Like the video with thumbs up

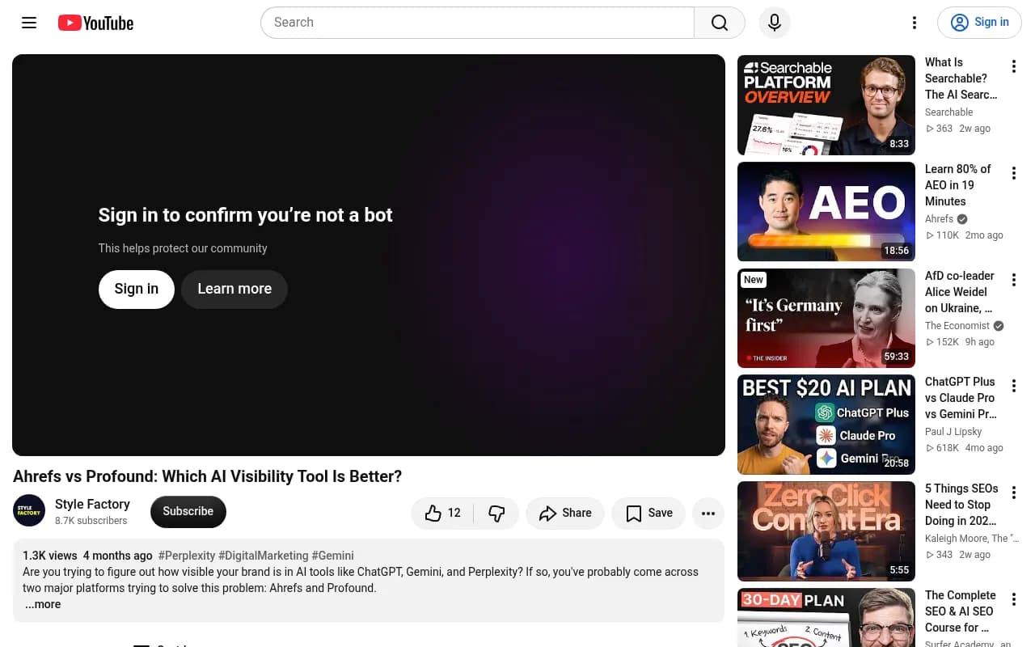click(x=443, y=513)
